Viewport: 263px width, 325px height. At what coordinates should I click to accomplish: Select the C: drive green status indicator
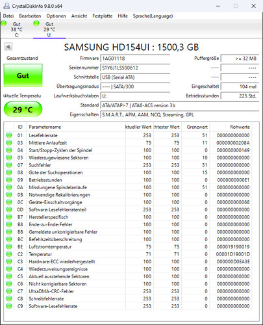[3, 23]
